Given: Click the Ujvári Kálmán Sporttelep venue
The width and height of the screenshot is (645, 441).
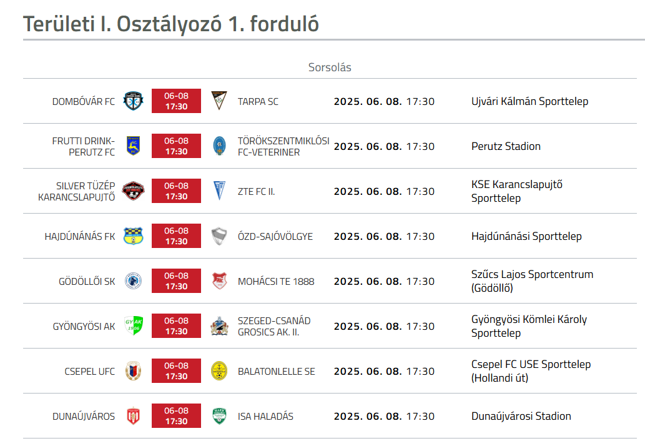Looking at the screenshot, I should click(x=530, y=101).
